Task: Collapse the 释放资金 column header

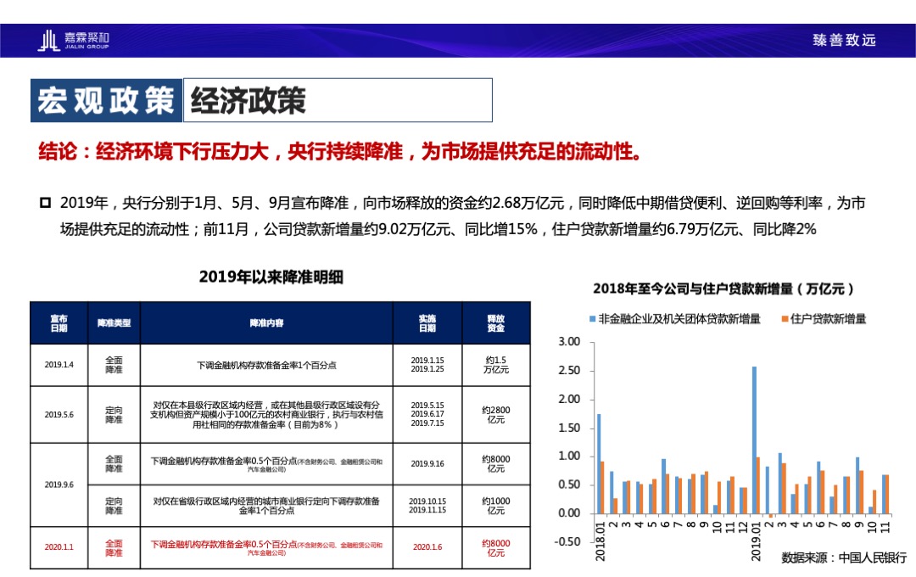Action: click(496, 322)
